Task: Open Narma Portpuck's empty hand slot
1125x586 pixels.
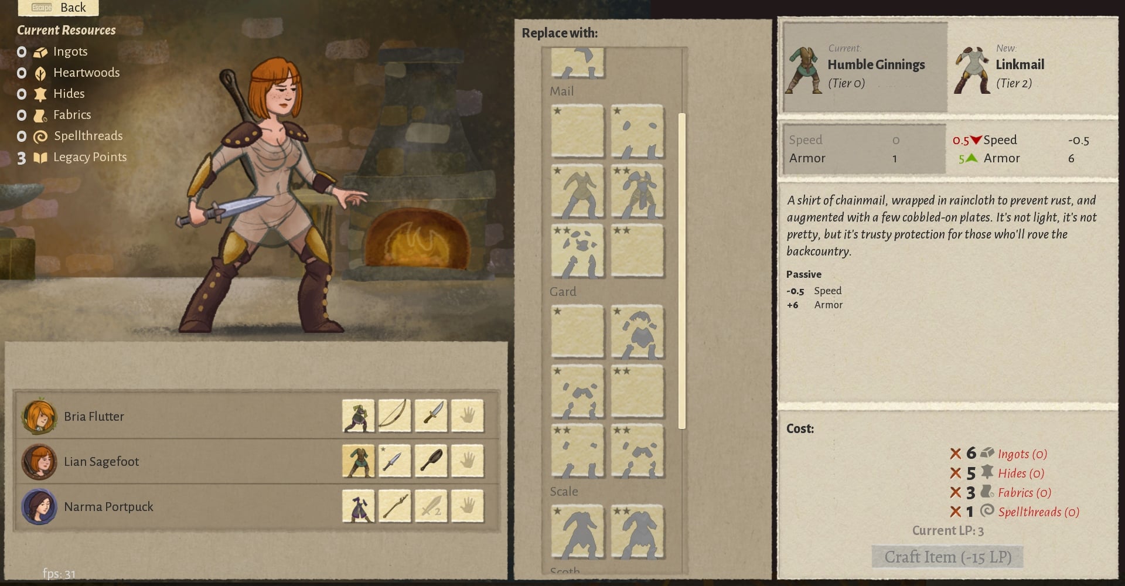Action: click(x=468, y=506)
